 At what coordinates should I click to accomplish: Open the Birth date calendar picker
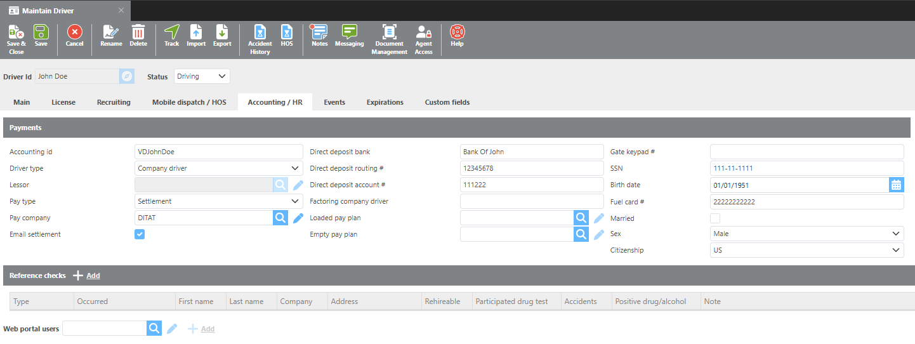[x=896, y=185]
